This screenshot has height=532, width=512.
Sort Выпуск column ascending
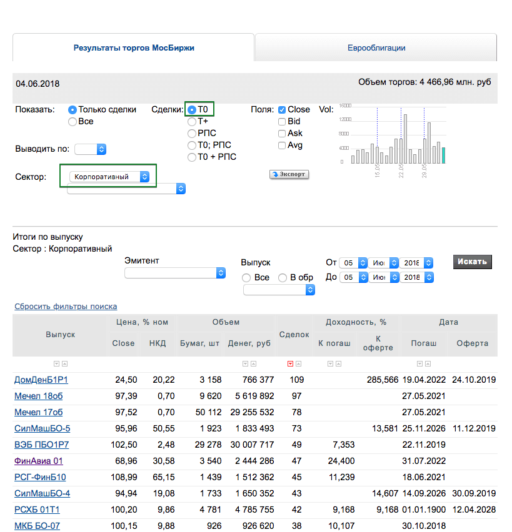click(64, 363)
